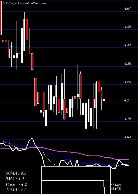Click the 4.2 price axis label

[x=127, y=100]
